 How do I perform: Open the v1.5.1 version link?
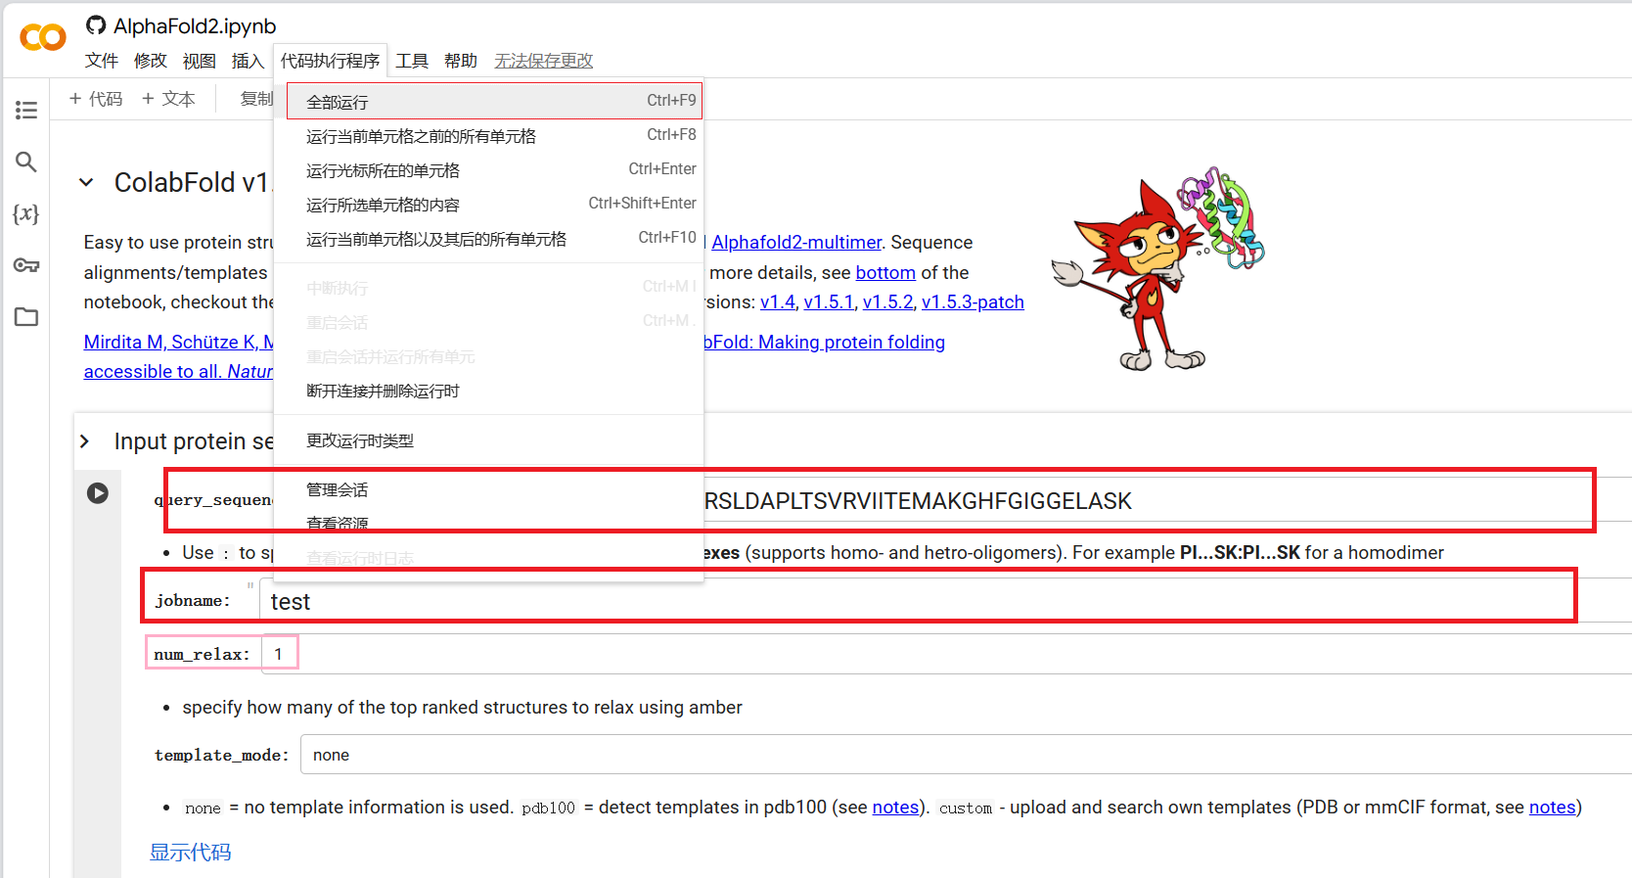(x=829, y=301)
